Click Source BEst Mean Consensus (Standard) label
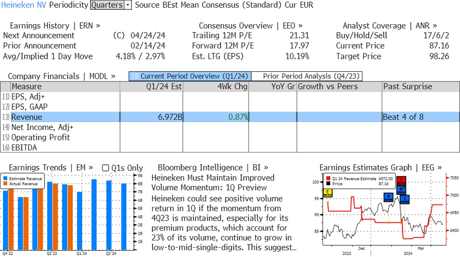This screenshot has height=257, width=460. [x=208, y=5]
